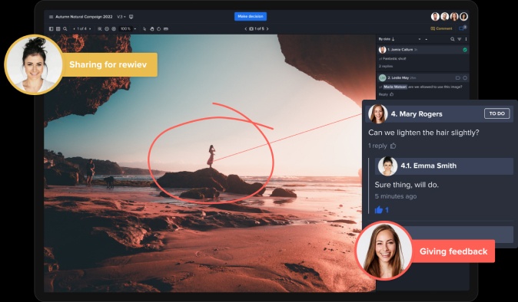
Task: Select the hand pan tool
Action: pos(151,29)
